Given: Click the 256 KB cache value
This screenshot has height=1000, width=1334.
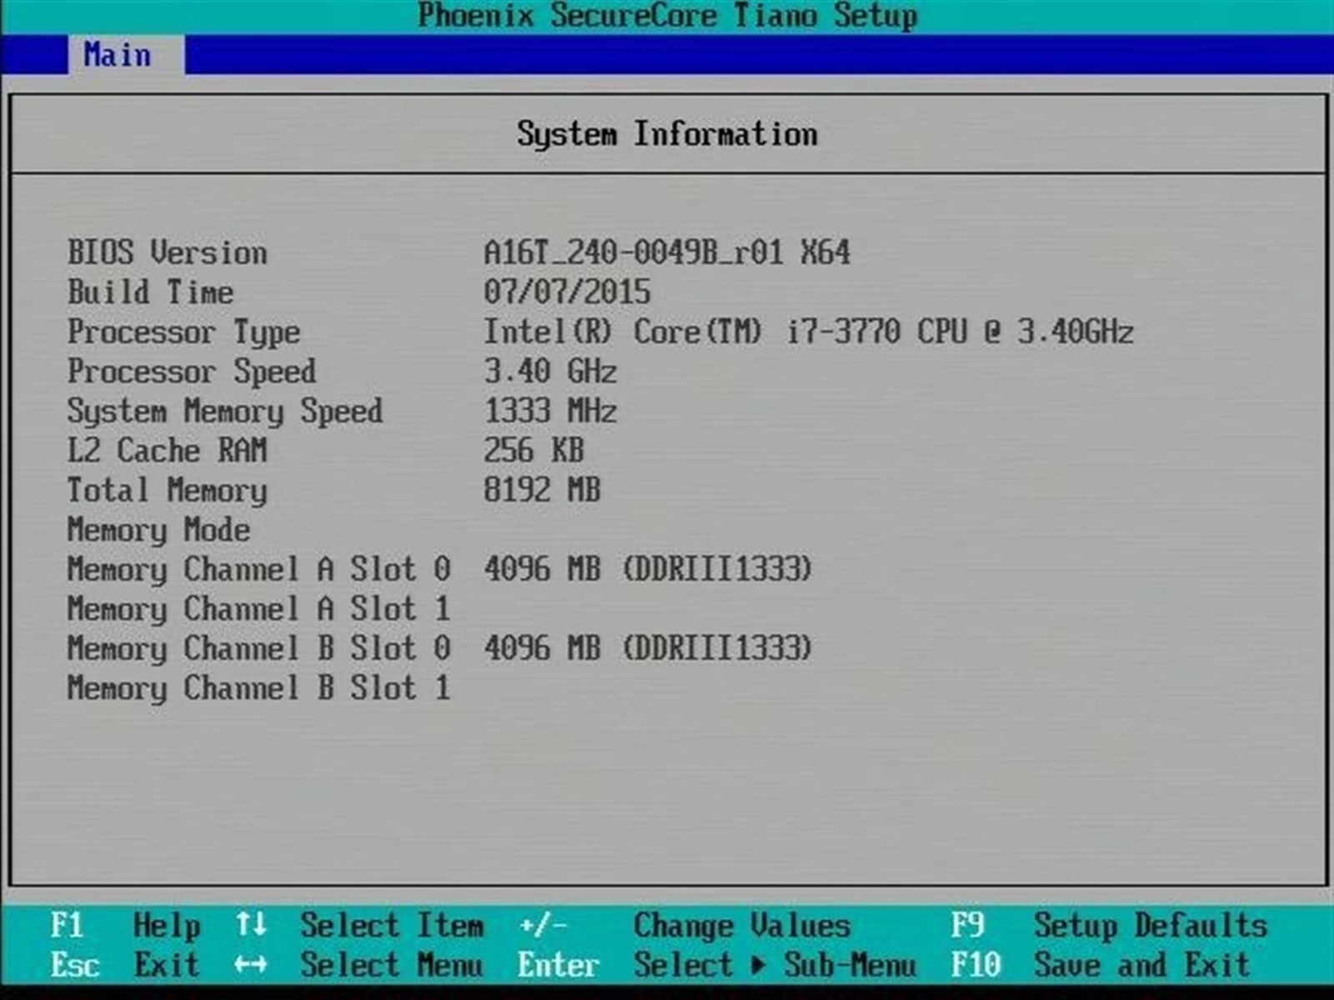Looking at the screenshot, I should [534, 451].
